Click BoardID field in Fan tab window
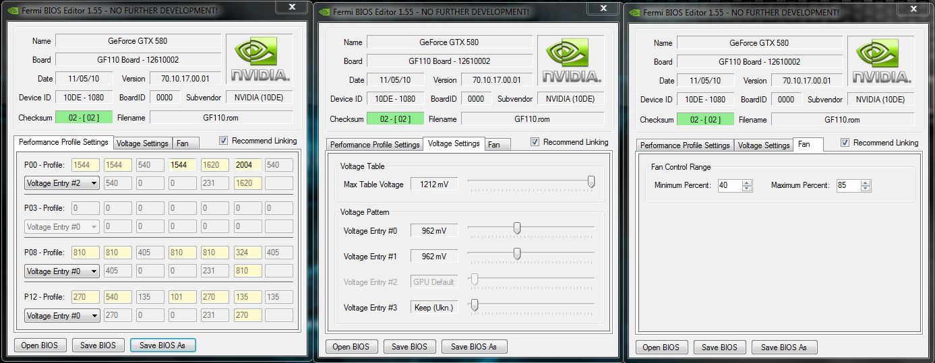Screen dimensions: 935x363 click(x=786, y=99)
